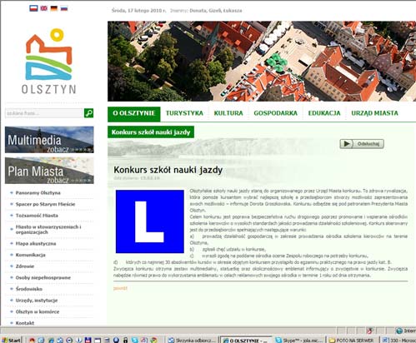Click the powrót back link

(x=120, y=288)
